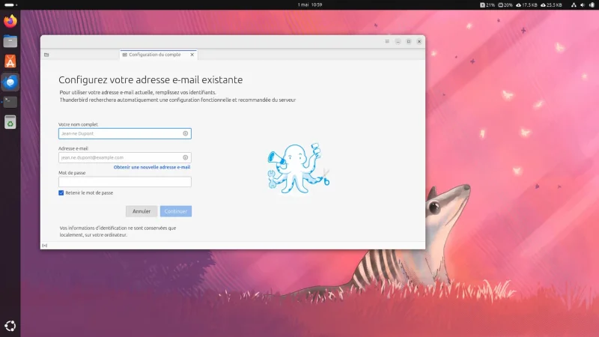Click the Mot de passe label
599x337 pixels.
[72, 173]
